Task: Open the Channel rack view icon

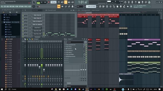Action: [x=107, y=7]
